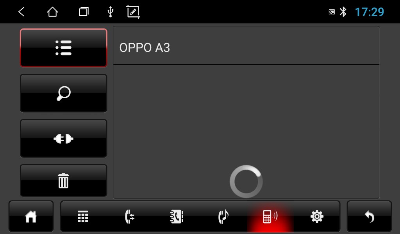Delete paired device with trash button
Image resolution: width=400 pixels, height=234 pixels.
64,181
